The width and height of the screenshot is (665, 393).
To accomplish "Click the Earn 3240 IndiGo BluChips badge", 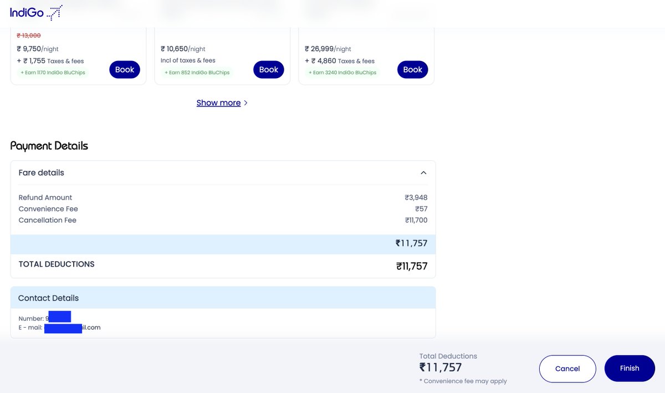I will 342,73.
